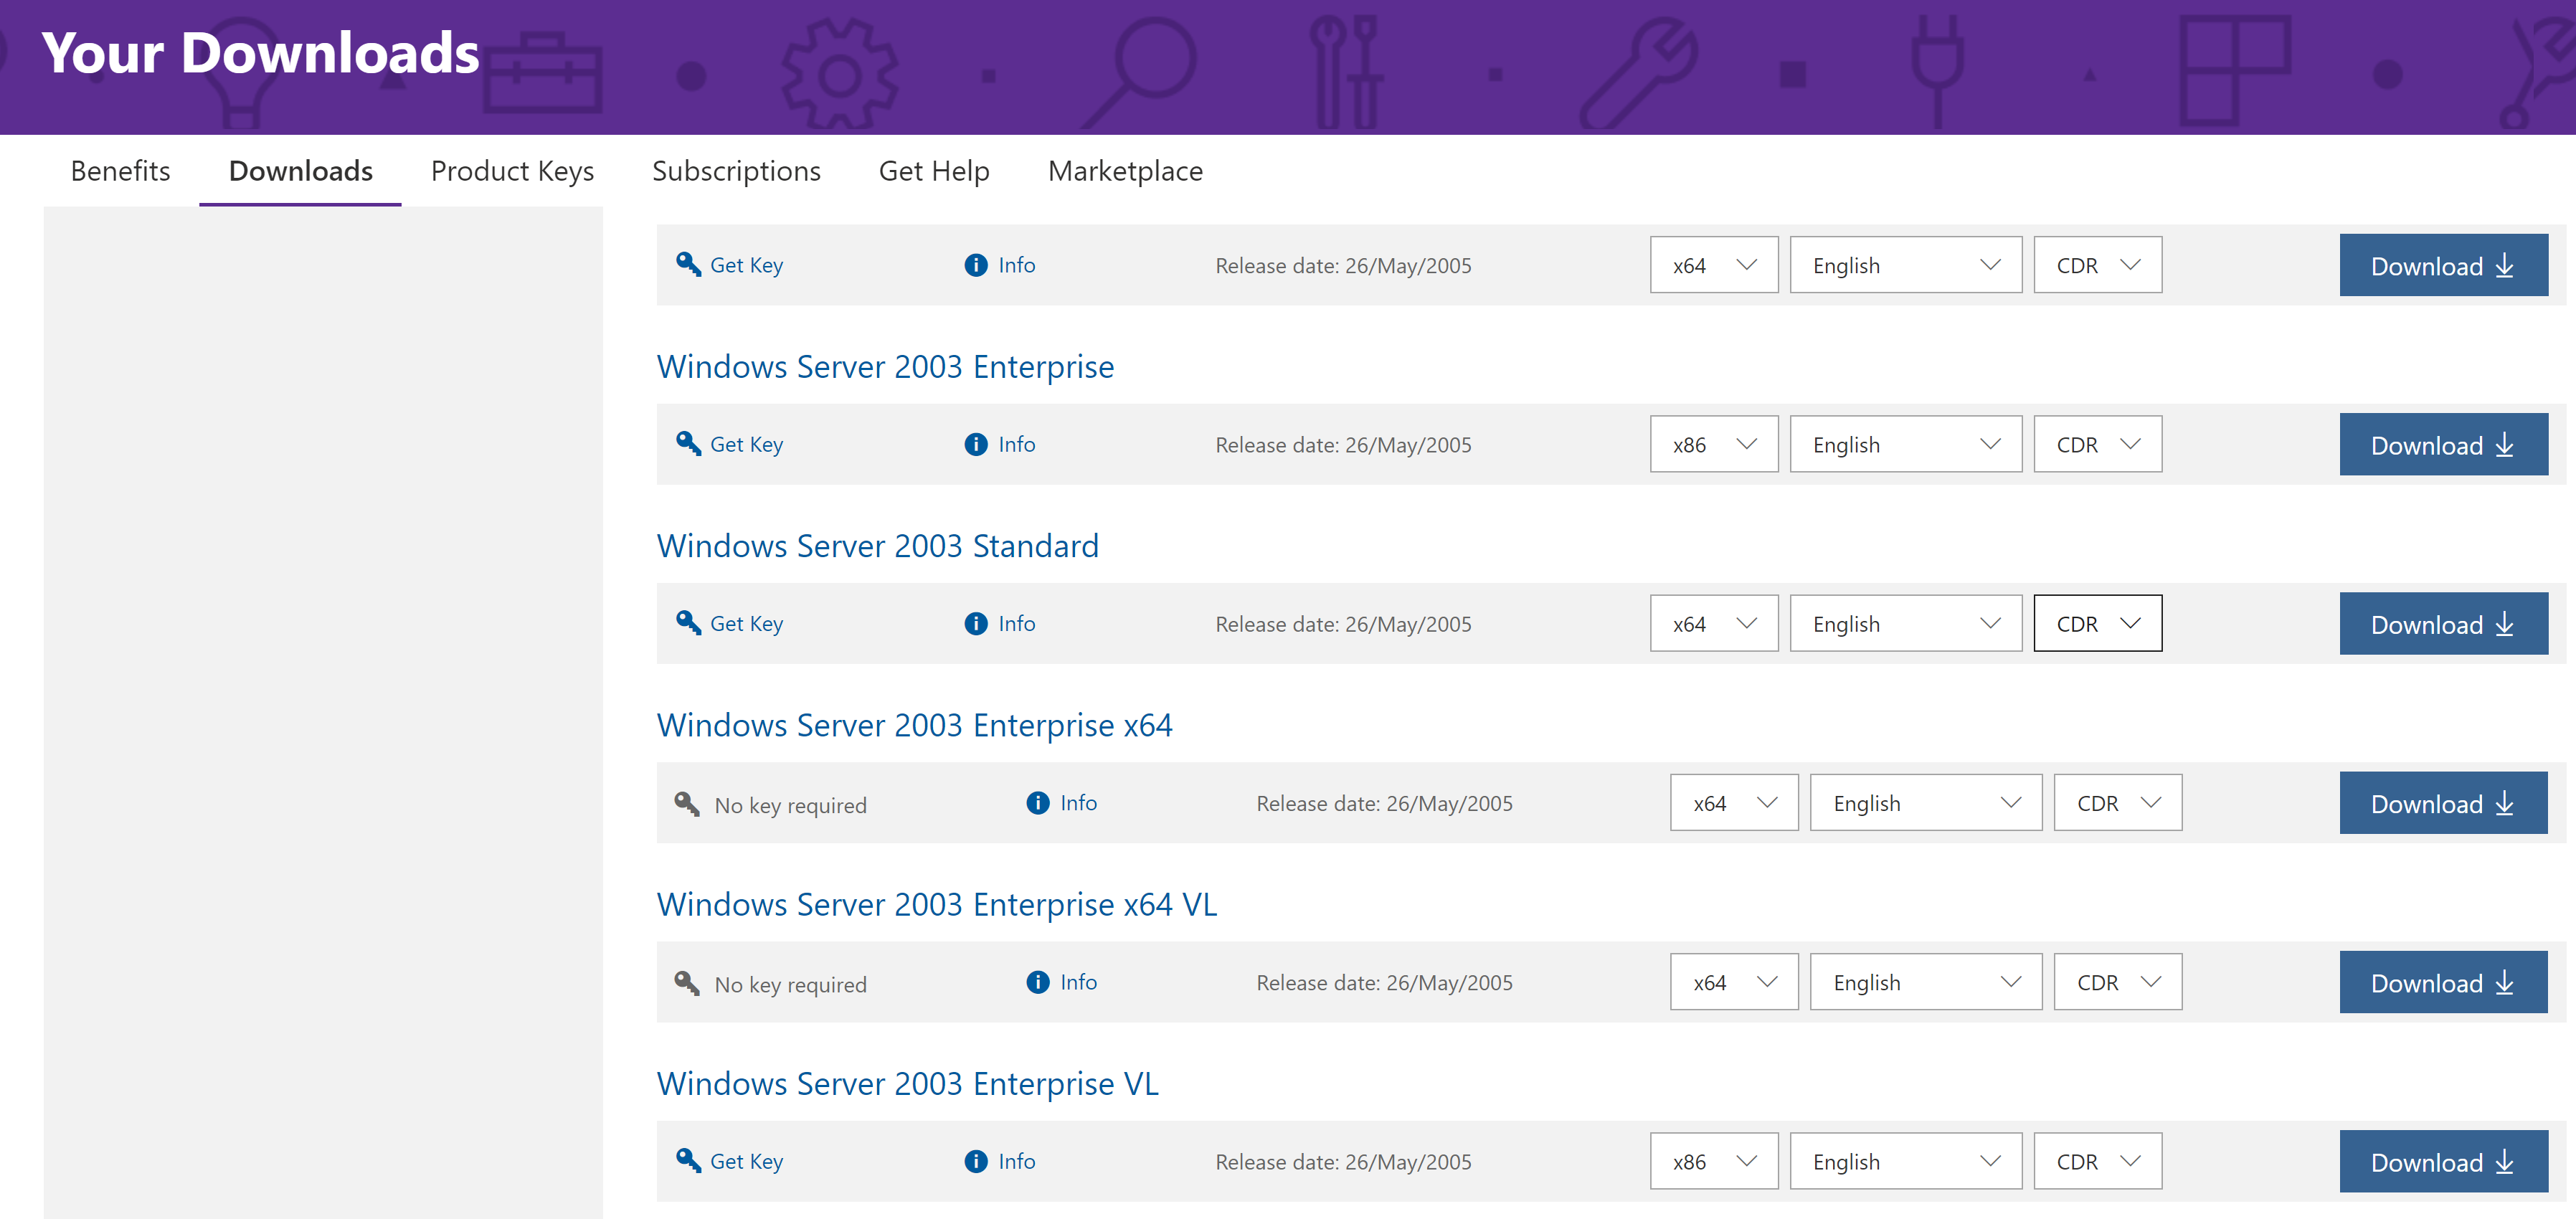
Task: Open the Benefits tab
Action: tap(120, 171)
